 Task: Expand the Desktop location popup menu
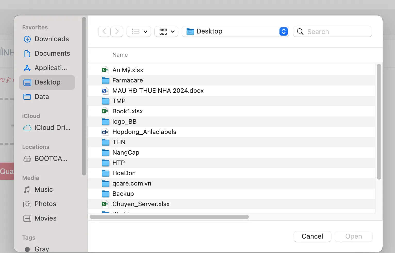tap(283, 31)
